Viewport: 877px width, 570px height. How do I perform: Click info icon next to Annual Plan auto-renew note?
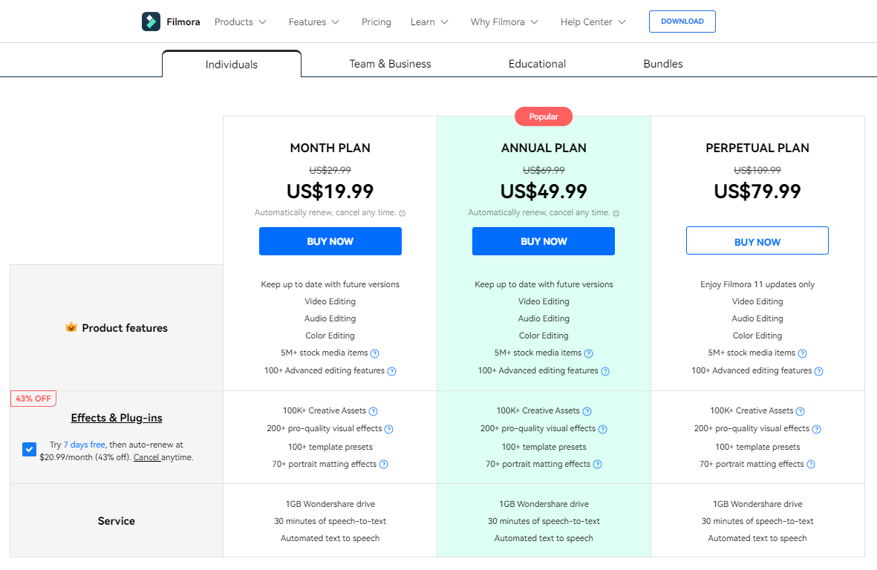(616, 213)
